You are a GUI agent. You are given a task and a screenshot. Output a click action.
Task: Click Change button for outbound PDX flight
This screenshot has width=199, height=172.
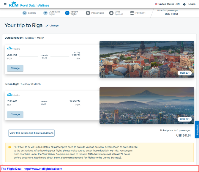pos(15,68)
